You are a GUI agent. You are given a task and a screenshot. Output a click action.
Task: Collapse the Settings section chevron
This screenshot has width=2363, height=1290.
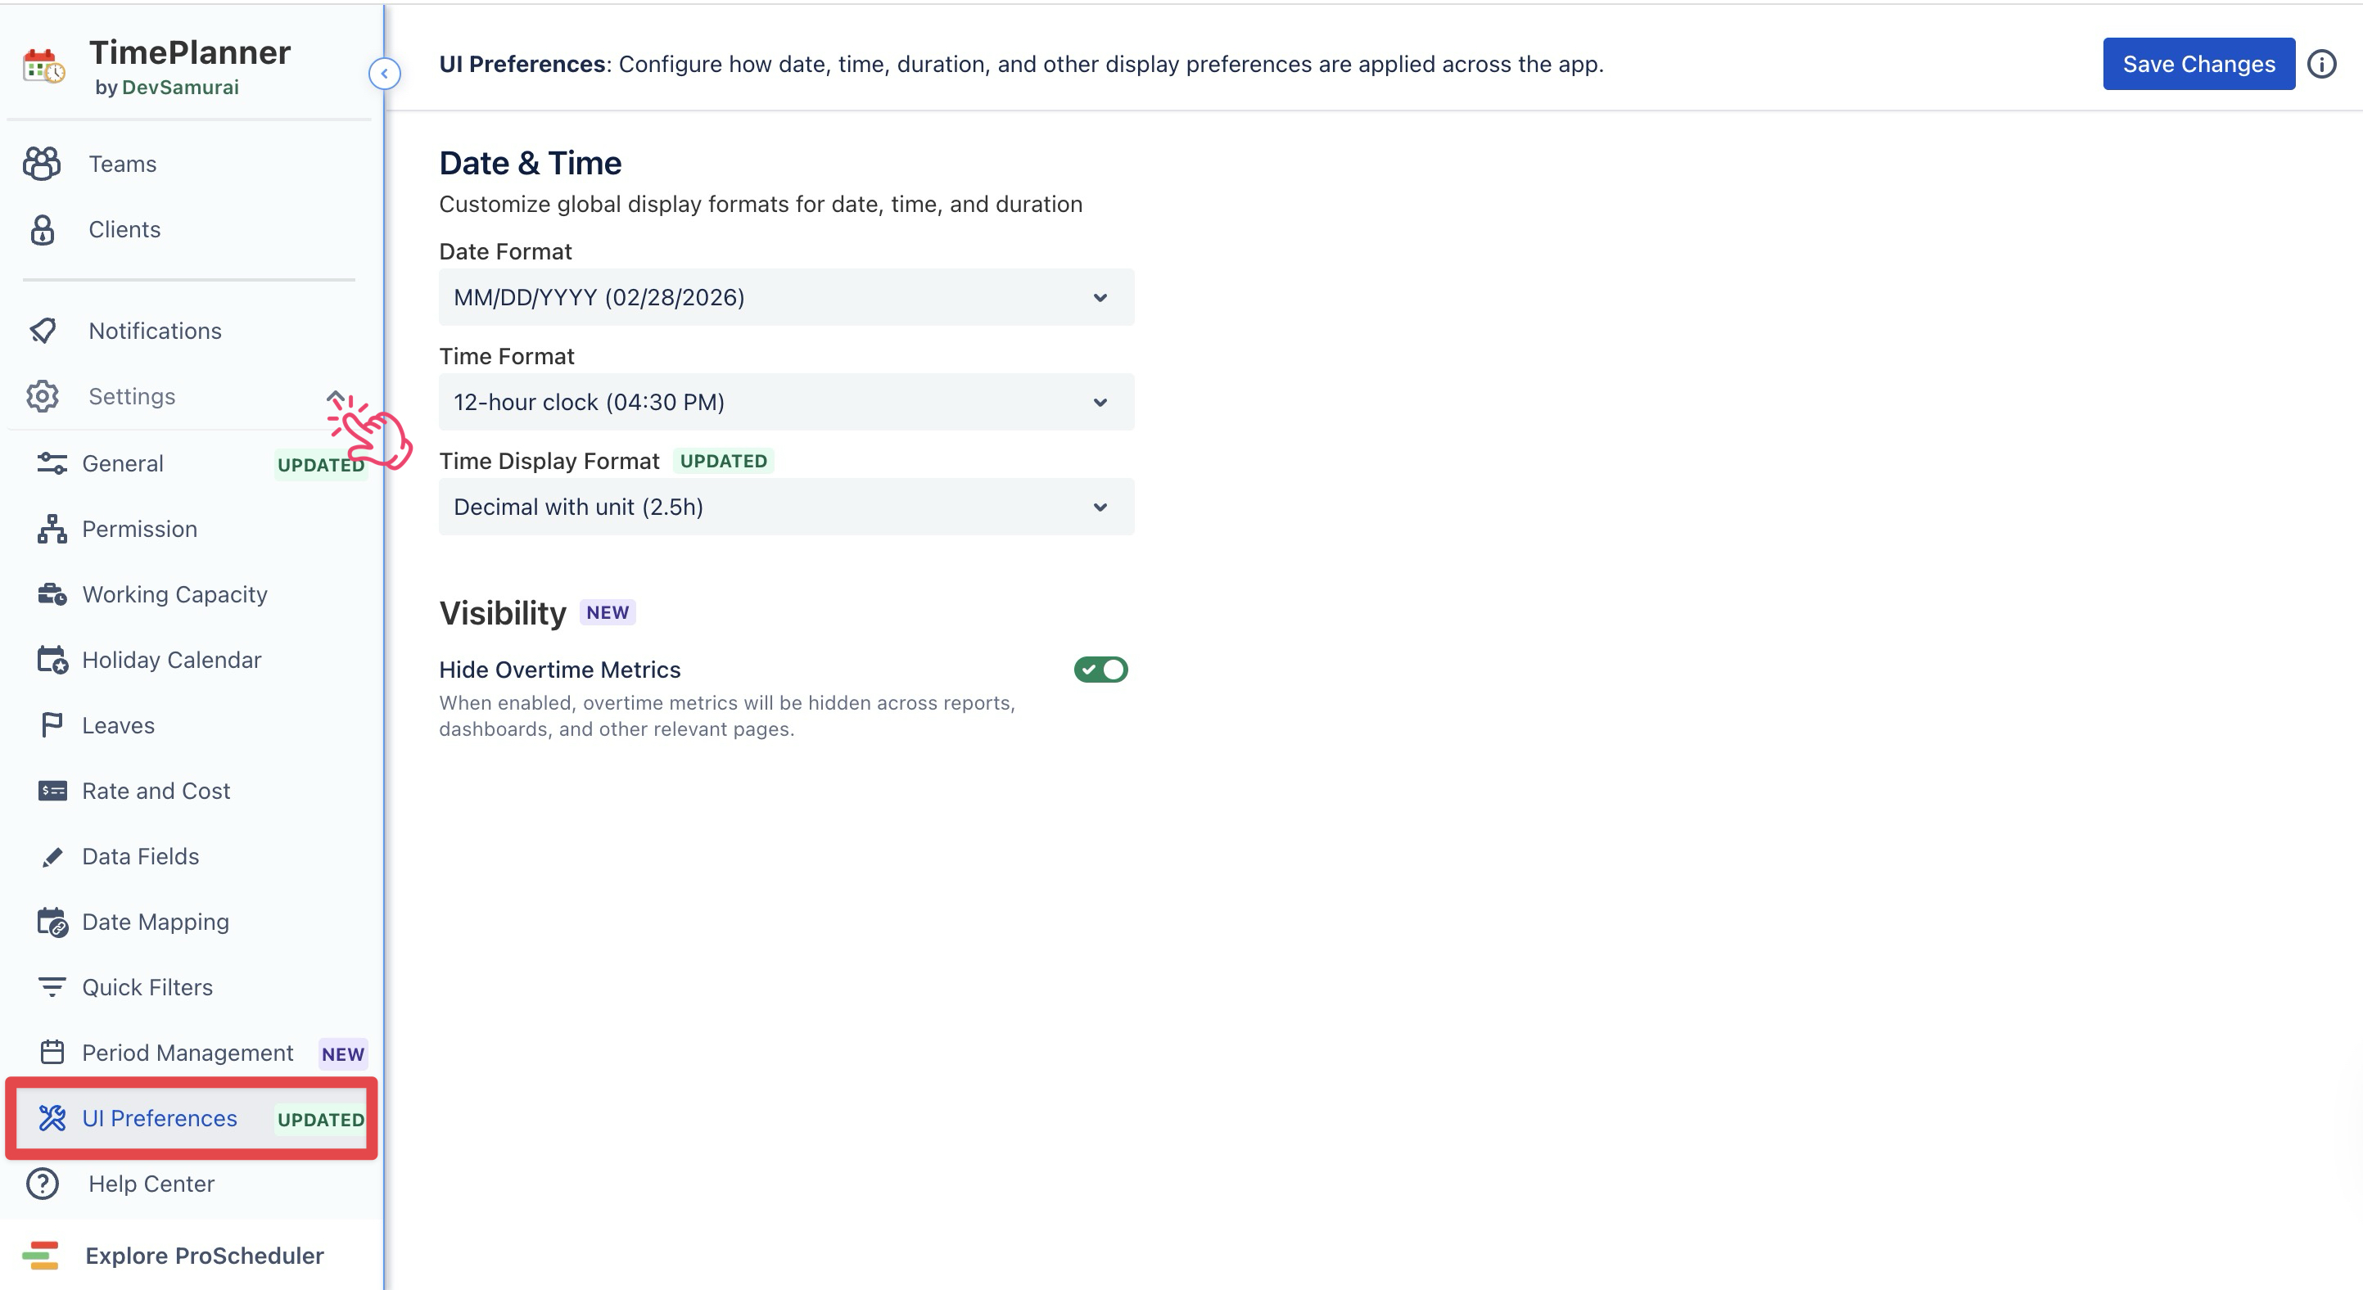coord(335,397)
